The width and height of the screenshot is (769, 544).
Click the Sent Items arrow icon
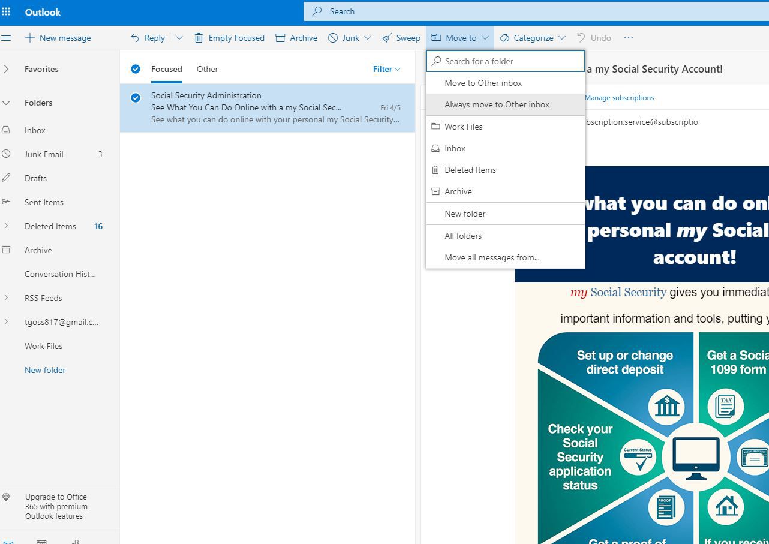(x=6, y=202)
